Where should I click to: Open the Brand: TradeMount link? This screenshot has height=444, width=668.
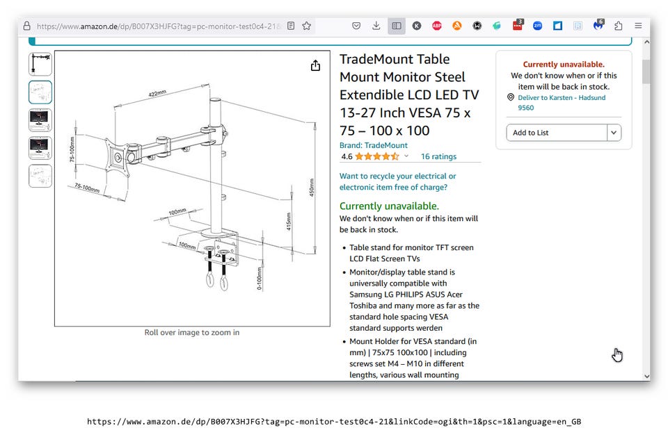pyautogui.click(x=373, y=145)
